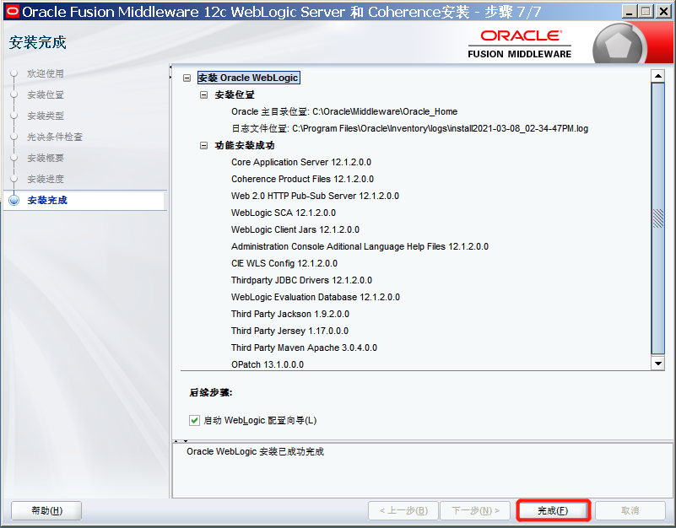Click the 帮助(H) button
This screenshot has width=676, height=528.
pos(46,511)
